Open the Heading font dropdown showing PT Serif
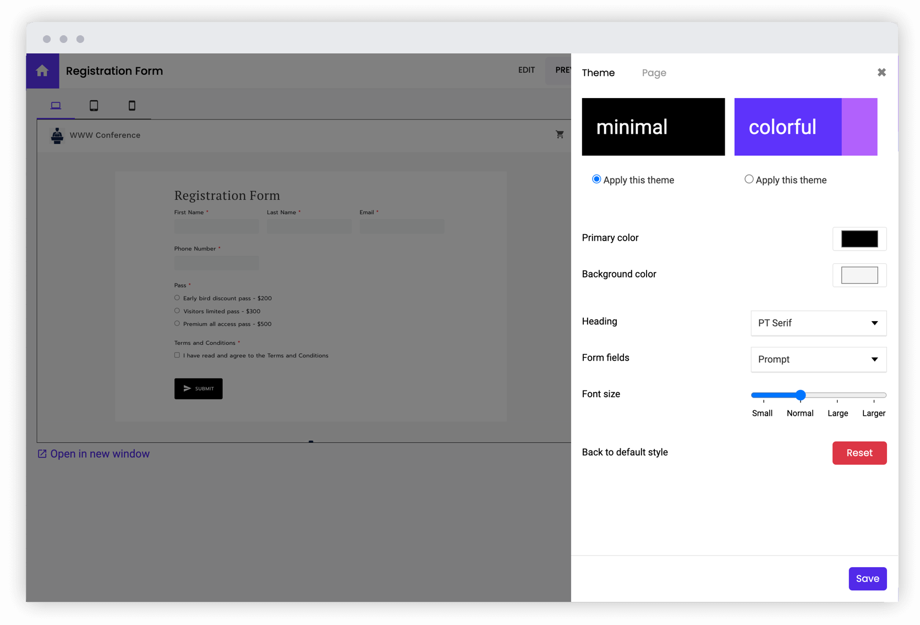 [818, 323]
